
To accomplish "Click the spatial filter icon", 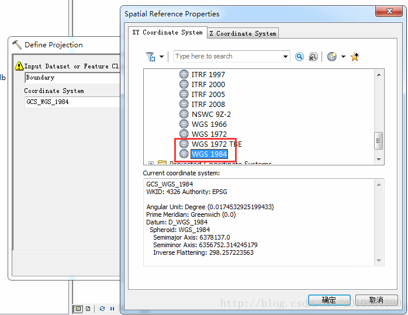I will [x=150, y=57].
